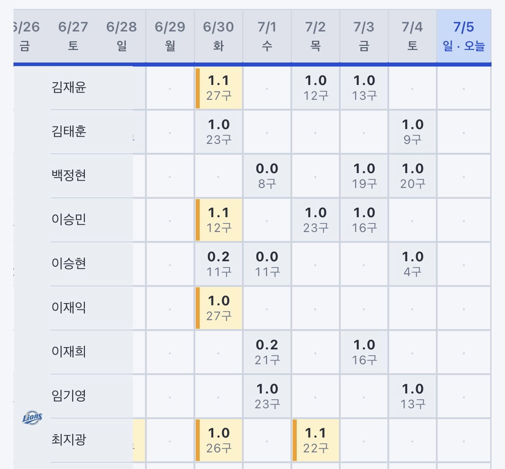Click 임기영's 7/1 23-pitch cell
Image resolution: width=505 pixels, height=469 pixels.
(267, 396)
